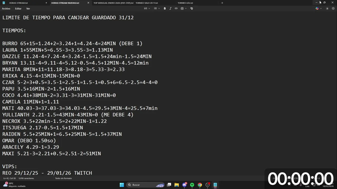Clear formatting with the toolbar icon
337x189 pixels.
click(191, 8)
